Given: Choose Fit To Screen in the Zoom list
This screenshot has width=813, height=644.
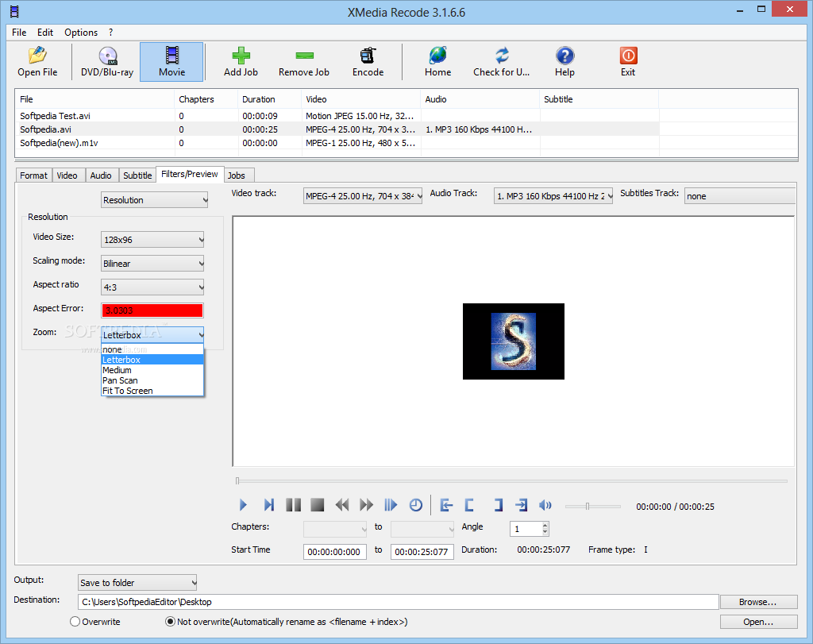Looking at the screenshot, I should (152, 391).
